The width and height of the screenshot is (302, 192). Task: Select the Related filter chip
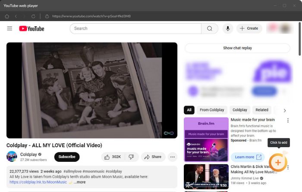262,110
